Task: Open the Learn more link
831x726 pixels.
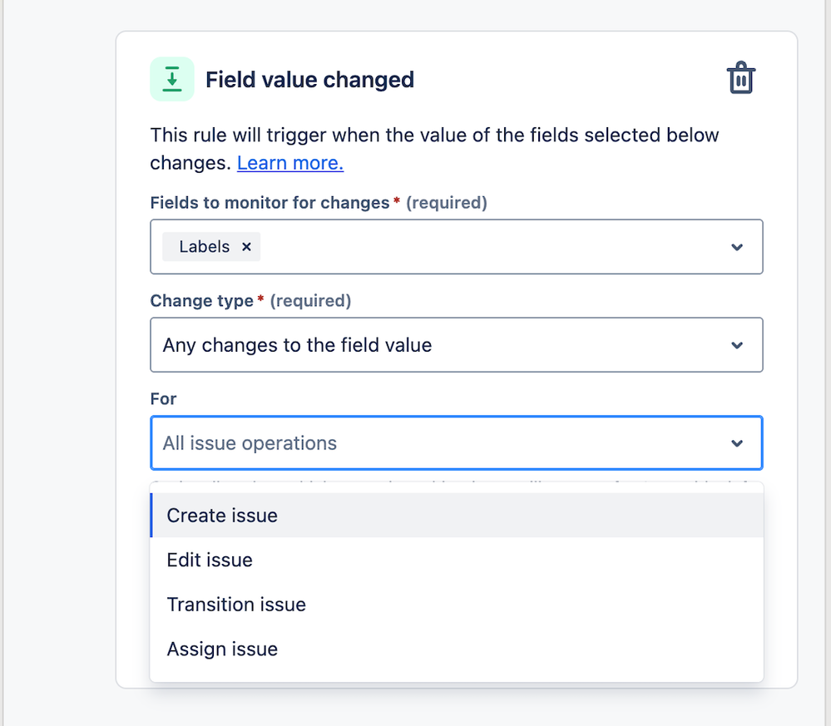Action: (290, 163)
